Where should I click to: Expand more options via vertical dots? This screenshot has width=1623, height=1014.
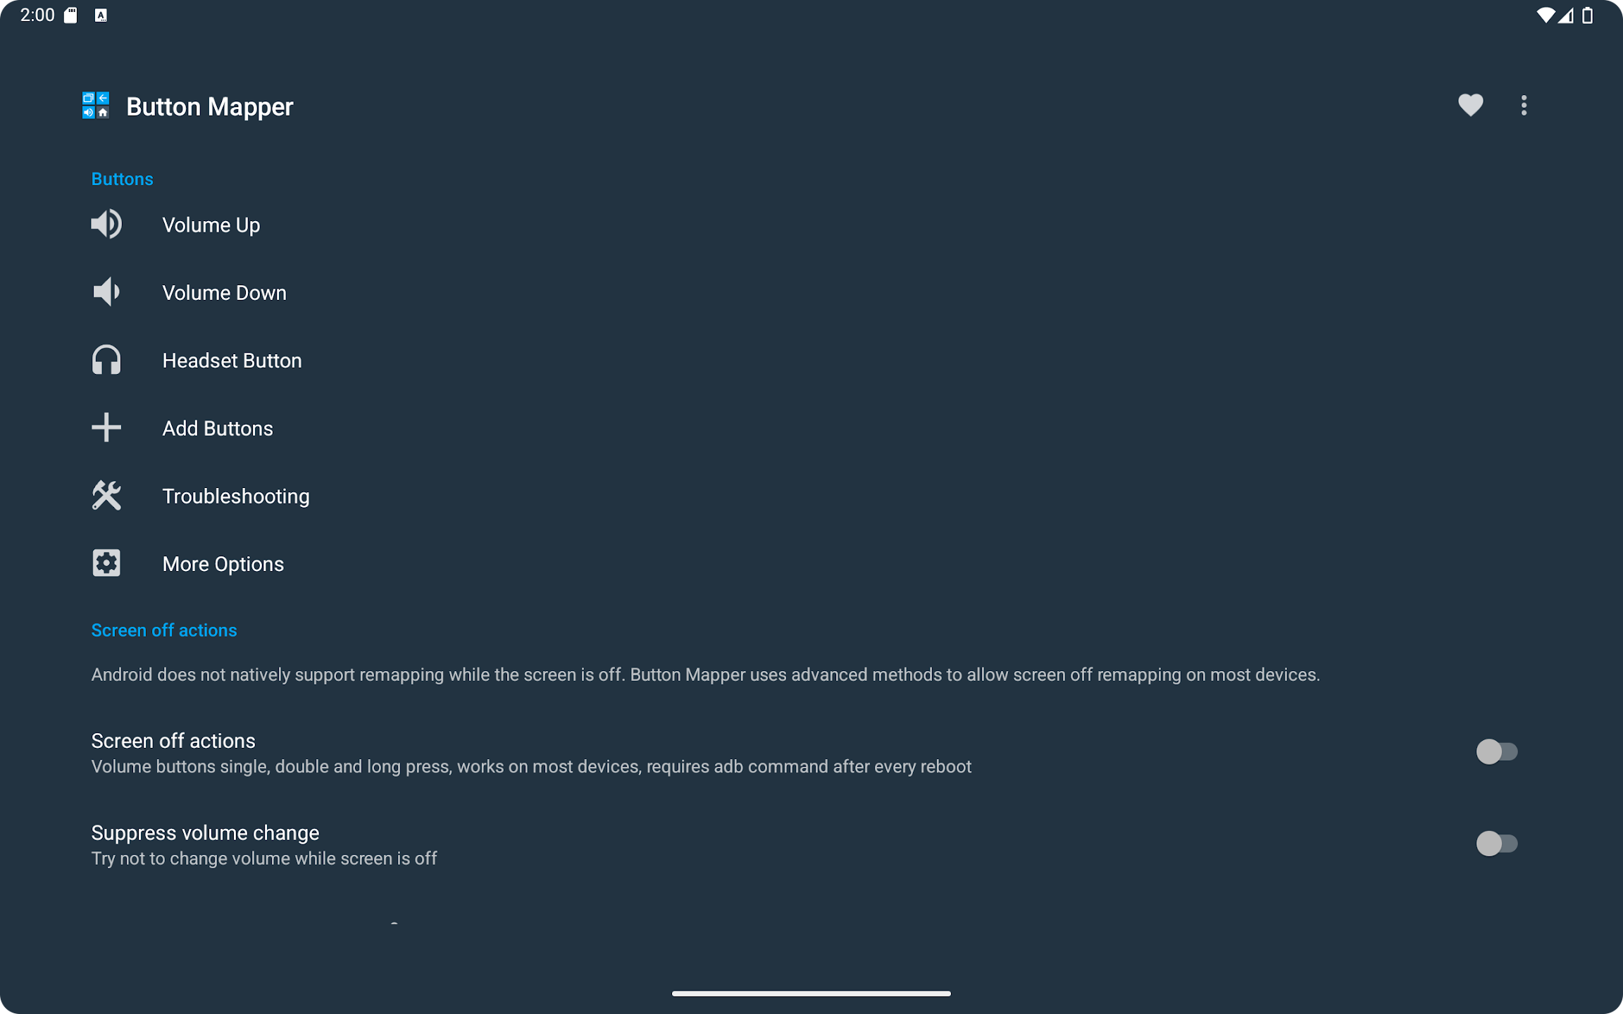1524,105
